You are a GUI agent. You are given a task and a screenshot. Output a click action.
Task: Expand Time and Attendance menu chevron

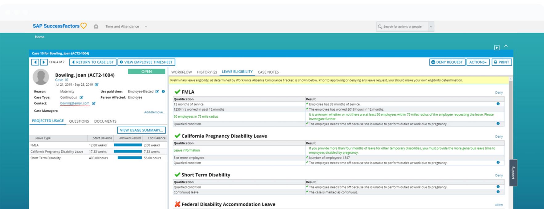(x=146, y=26)
